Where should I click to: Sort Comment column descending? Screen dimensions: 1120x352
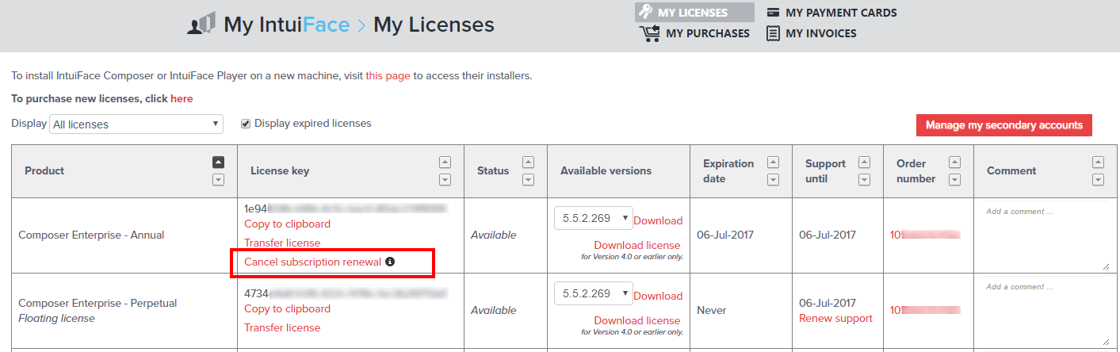(x=1098, y=180)
